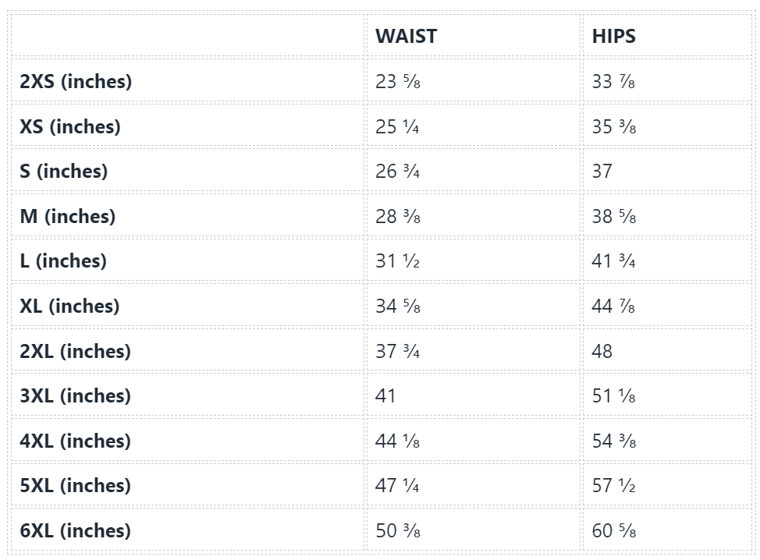Click the WAIST column header
The width and height of the screenshot is (760, 560).
point(406,36)
